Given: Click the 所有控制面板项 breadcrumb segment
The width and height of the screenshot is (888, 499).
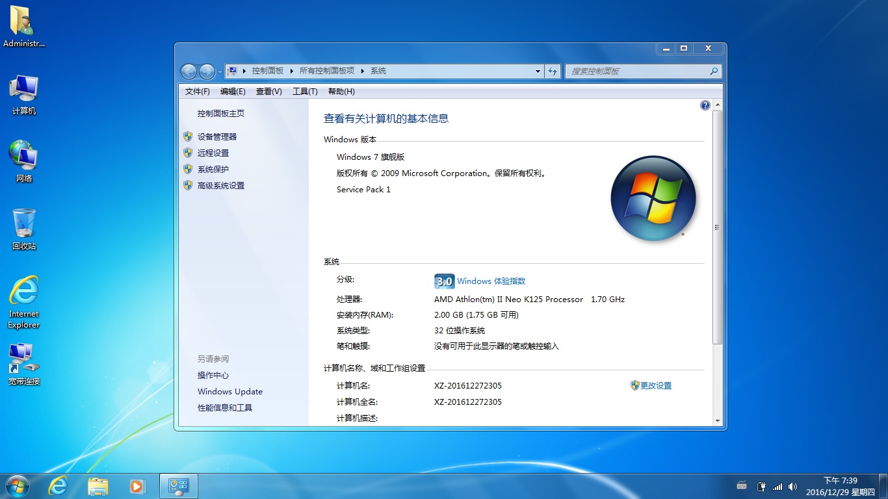Looking at the screenshot, I should [327, 71].
